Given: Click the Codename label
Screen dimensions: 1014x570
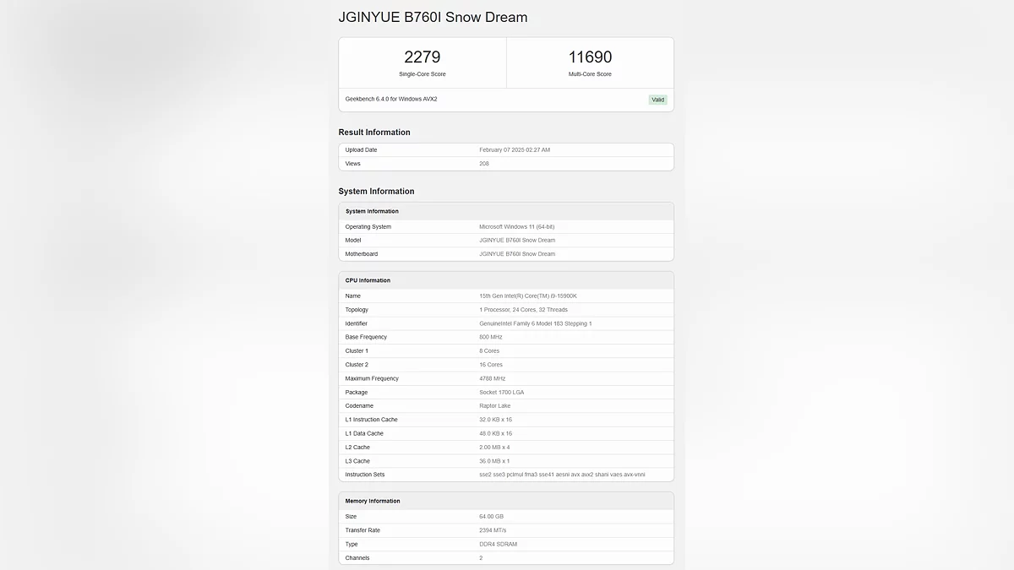Looking at the screenshot, I should (359, 405).
